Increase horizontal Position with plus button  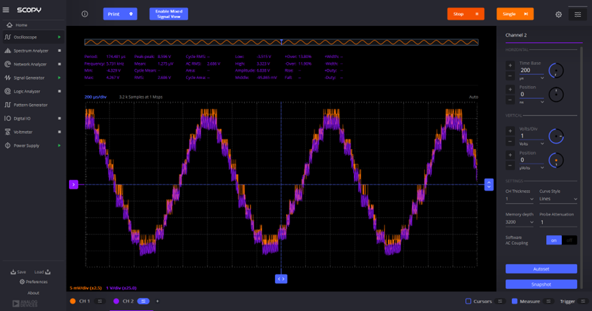(510, 90)
